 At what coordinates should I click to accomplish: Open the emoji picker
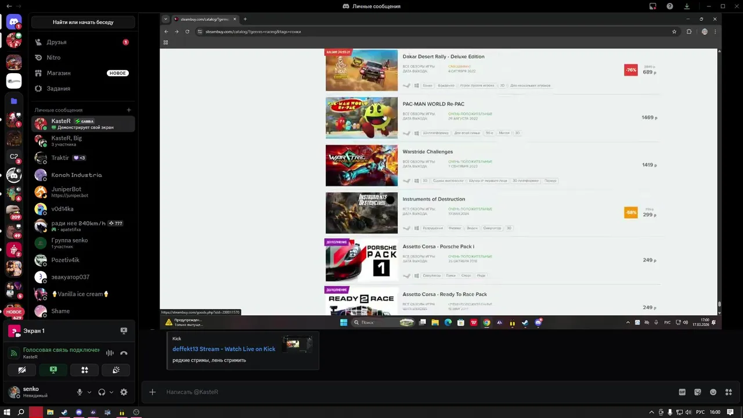tap(713, 392)
